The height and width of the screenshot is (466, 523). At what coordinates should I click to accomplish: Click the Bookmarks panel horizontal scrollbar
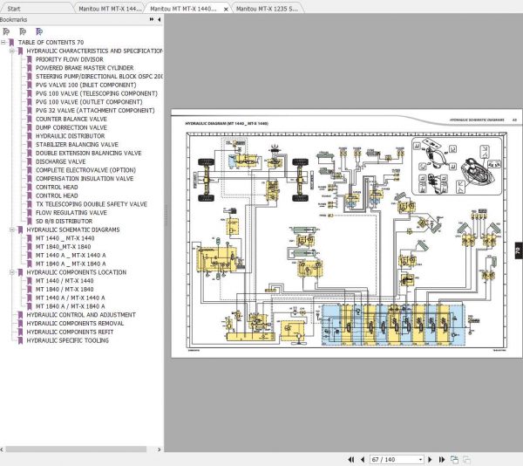pos(76,449)
